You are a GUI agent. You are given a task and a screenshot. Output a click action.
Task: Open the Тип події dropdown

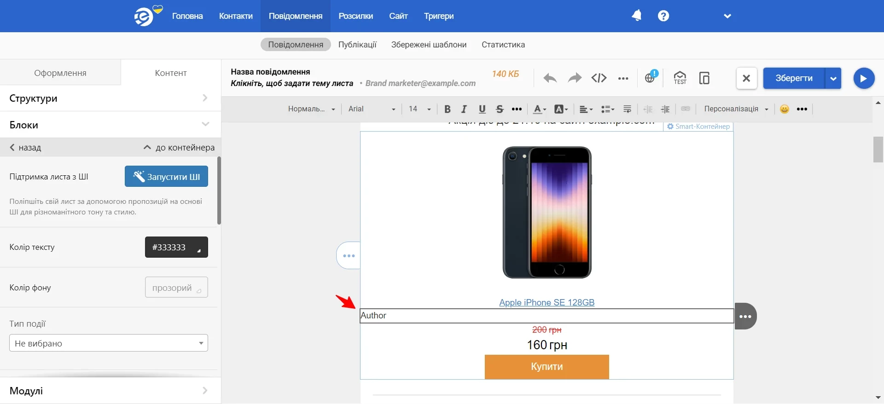click(x=109, y=343)
